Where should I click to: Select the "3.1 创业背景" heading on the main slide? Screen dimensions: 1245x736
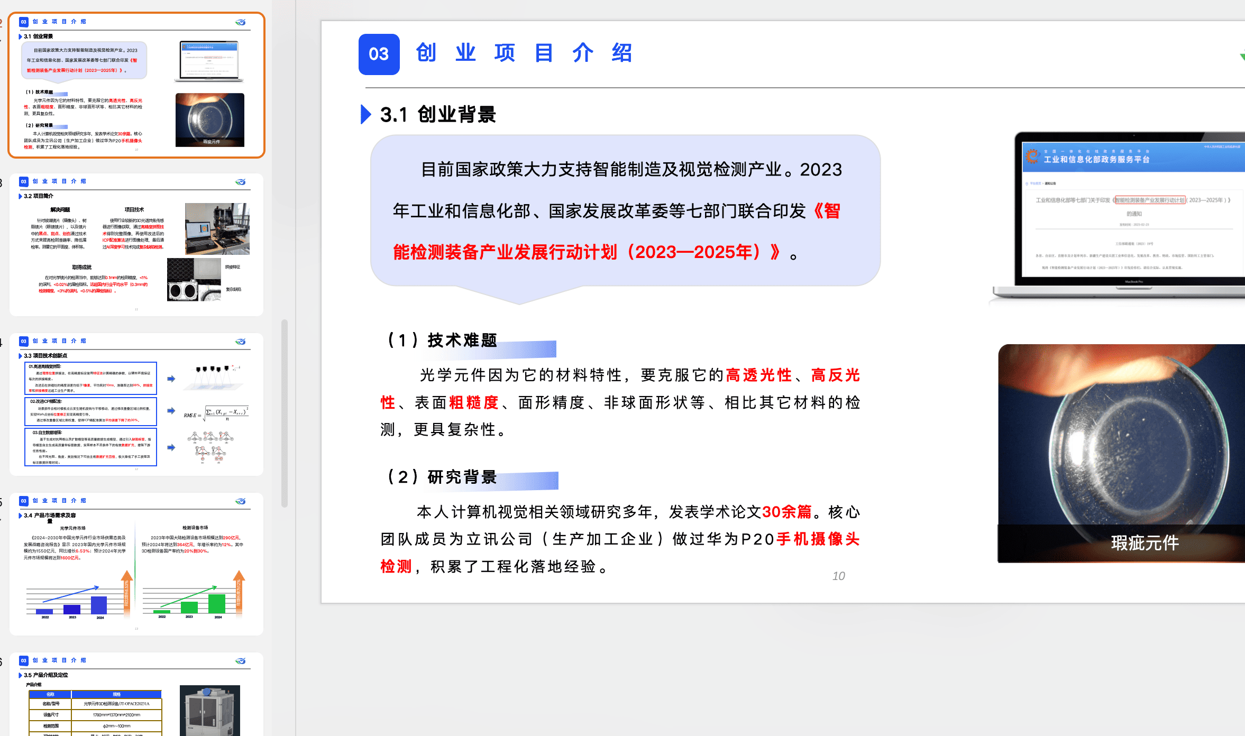(438, 114)
